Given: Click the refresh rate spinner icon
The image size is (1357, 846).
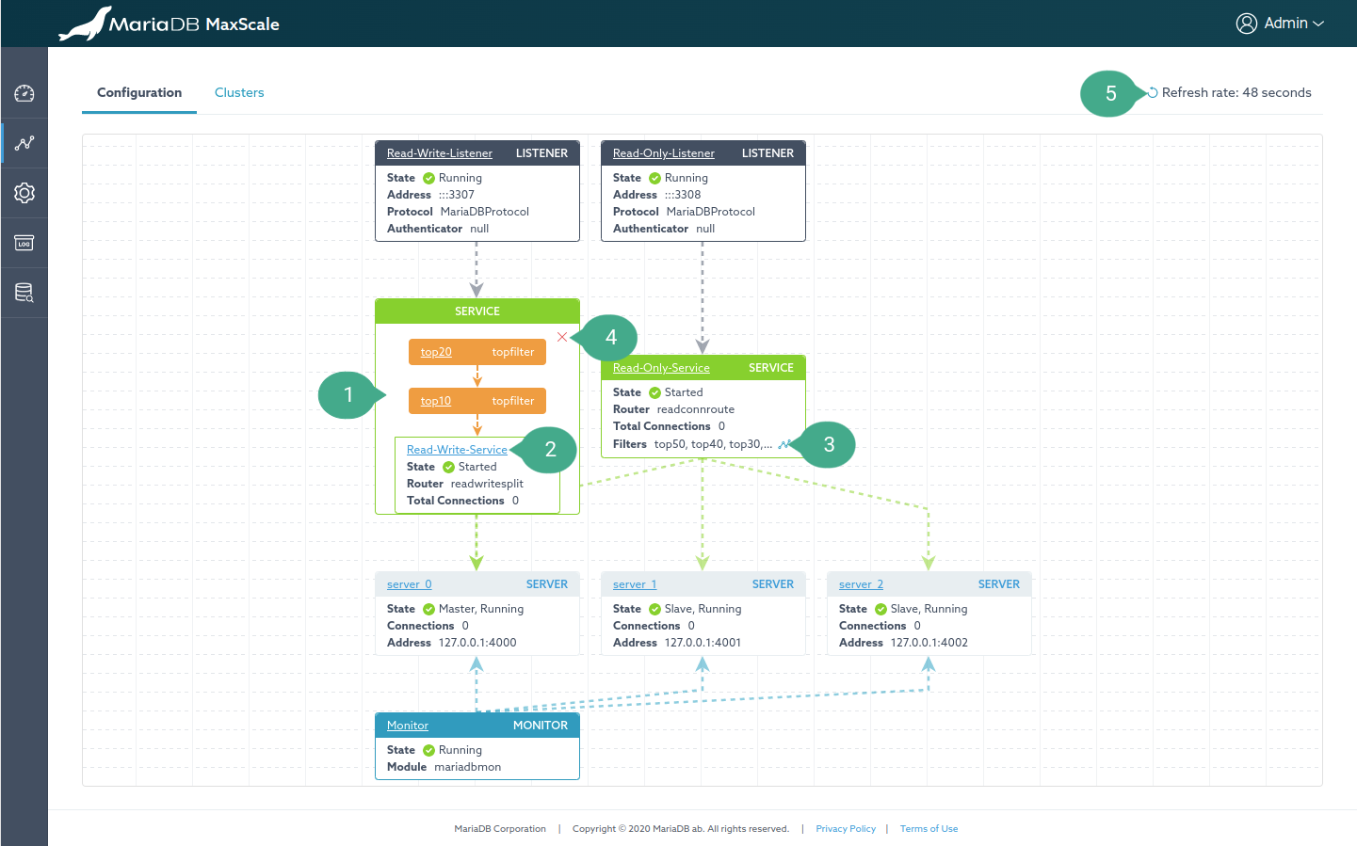Looking at the screenshot, I should [x=1152, y=92].
